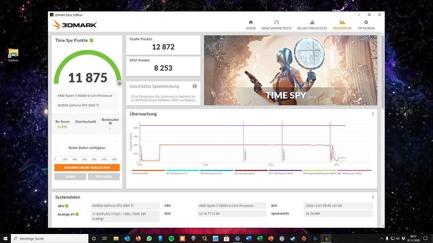This screenshot has width=433, height=243.
Task: Click the Laden button
Action: tap(70, 177)
